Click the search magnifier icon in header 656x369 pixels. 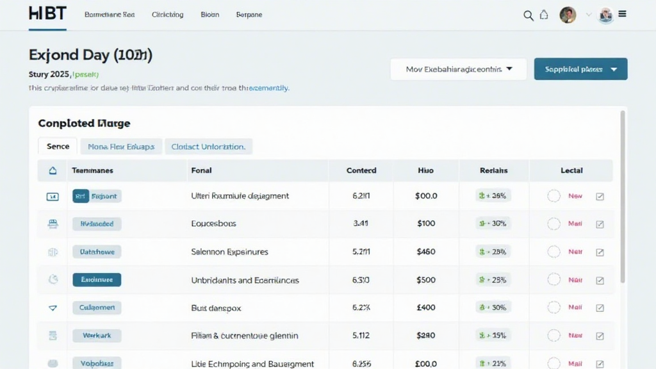(x=529, y=15)
